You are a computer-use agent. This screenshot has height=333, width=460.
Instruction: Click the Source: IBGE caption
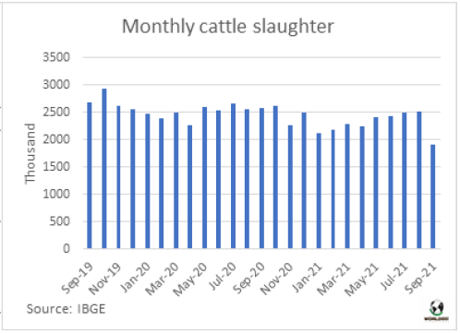66,309
